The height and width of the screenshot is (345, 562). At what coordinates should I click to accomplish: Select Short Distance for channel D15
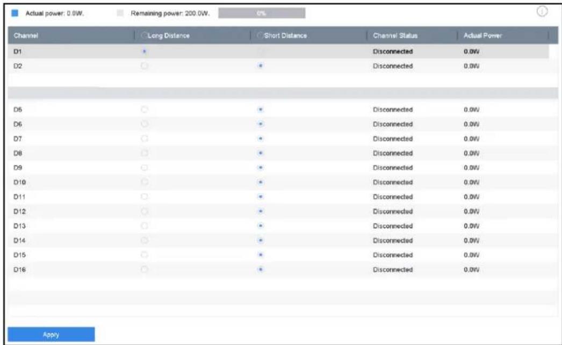[261, 255]
